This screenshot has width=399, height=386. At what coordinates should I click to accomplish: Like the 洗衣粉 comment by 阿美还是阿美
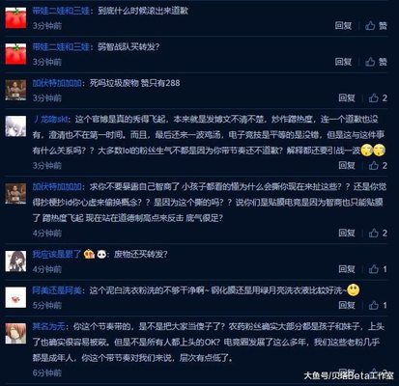click(x=378, y=305)
